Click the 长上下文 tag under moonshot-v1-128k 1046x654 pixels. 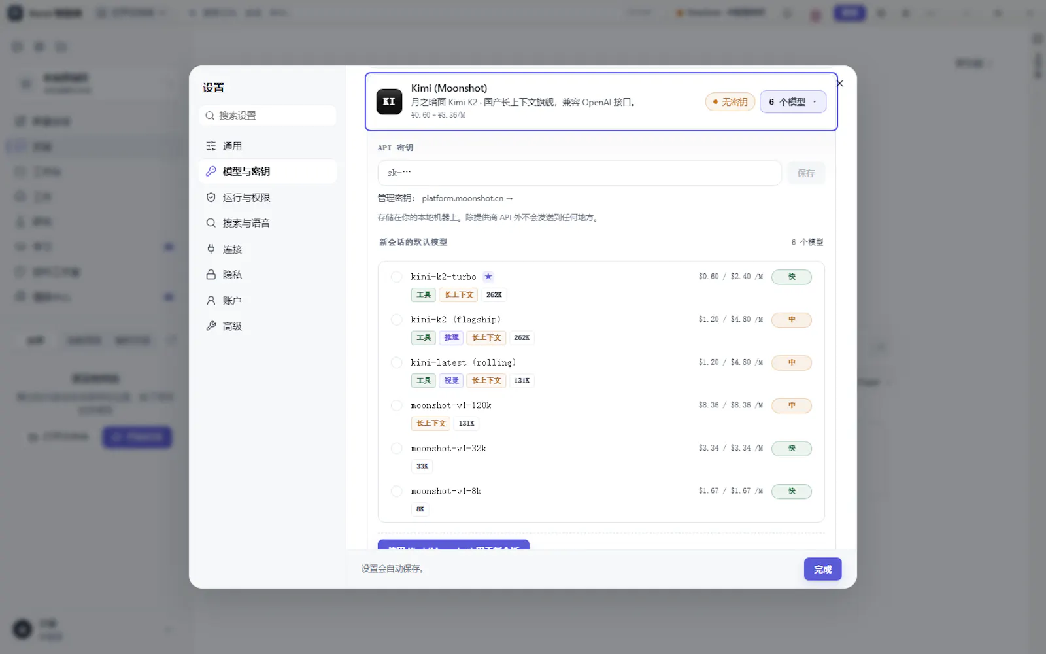click(431, 424)
